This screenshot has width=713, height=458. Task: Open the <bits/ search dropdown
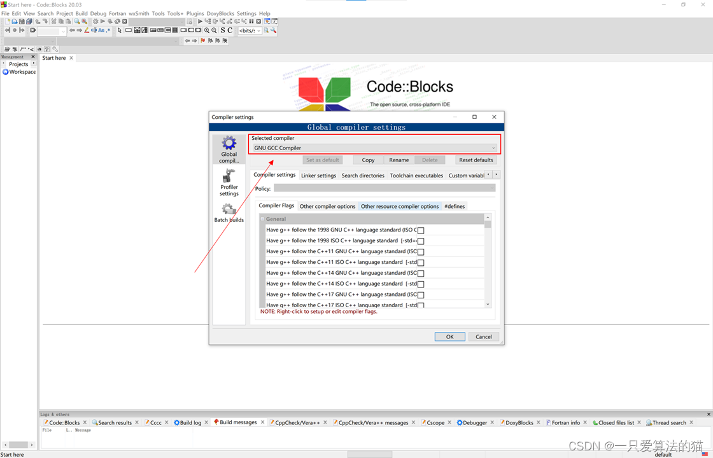250,31
